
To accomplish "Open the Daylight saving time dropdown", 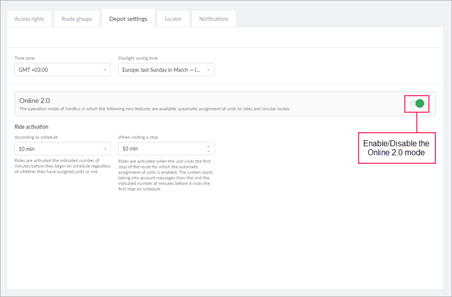I will pyautogui.click(x=166, y=70).
